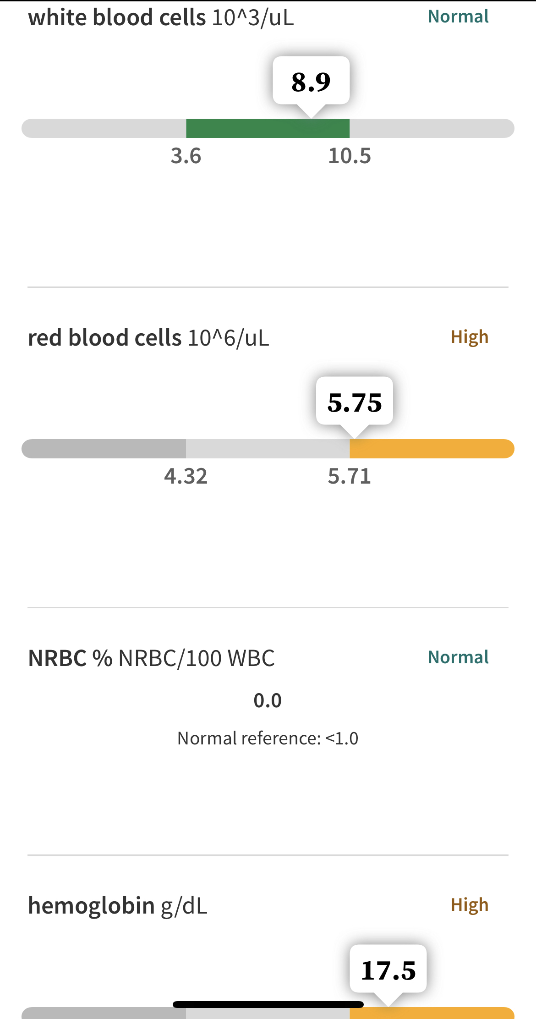536x1019 pixels.
Task: Open the white blood cells result heading
Action: click(x=161, y=18)
